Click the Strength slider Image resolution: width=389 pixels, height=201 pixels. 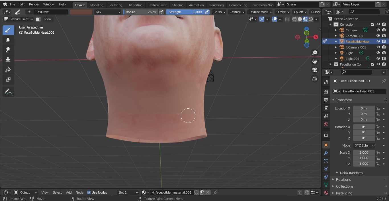pos(185,12)
